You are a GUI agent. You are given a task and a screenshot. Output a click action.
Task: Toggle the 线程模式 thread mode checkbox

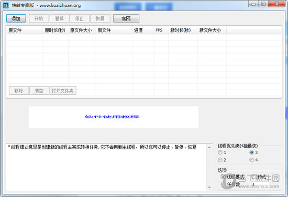point(223,177)
